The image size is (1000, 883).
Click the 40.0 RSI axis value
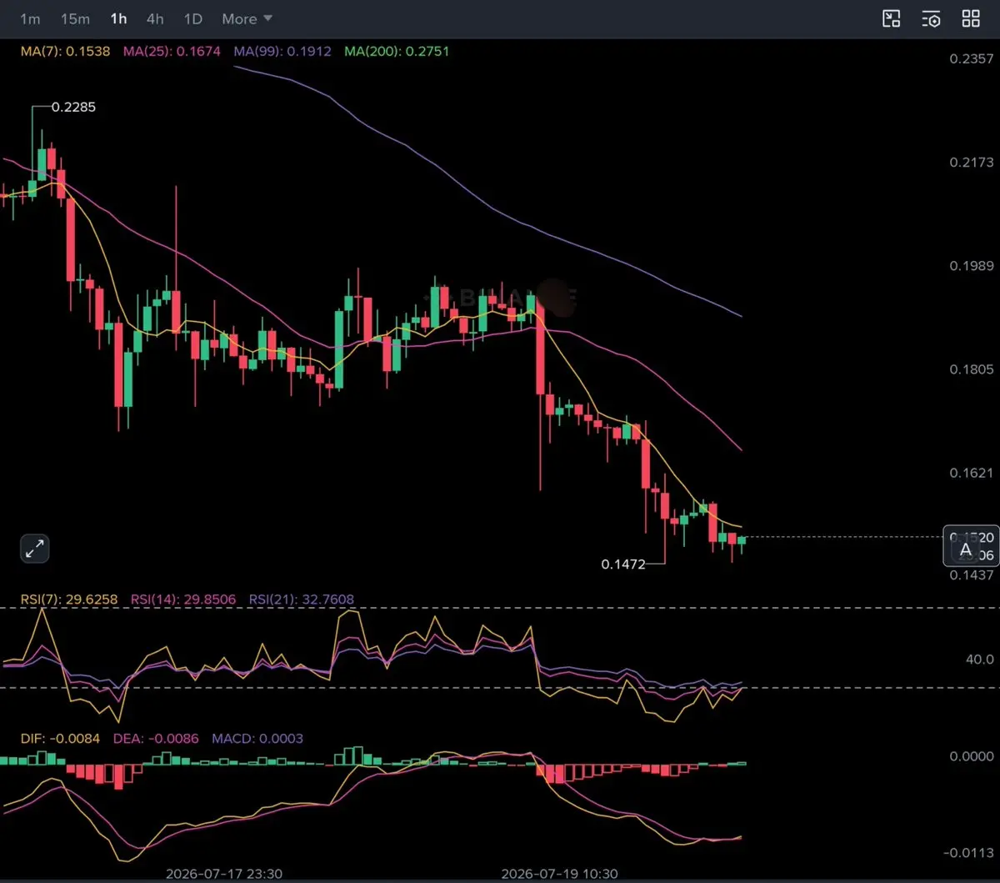[x=979, y=659]
